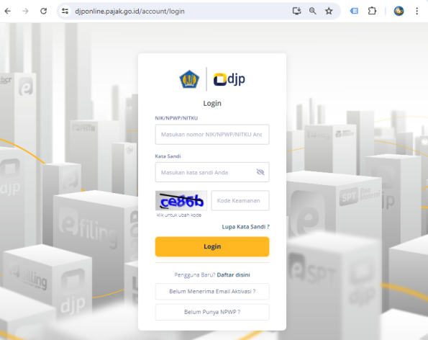Open the browser profile avatar
Image resolution: width=428 pixels, height=340 pixels.
click(399, 12)
